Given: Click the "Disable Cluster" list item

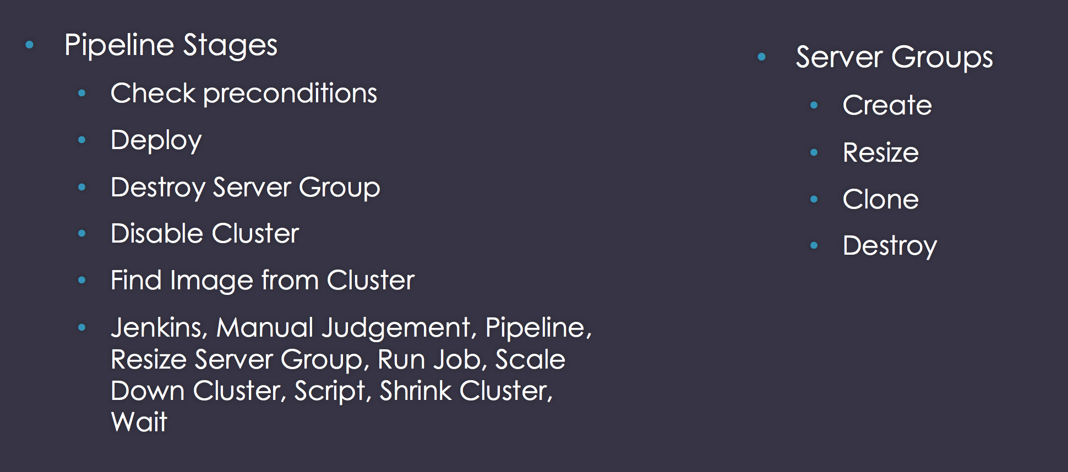Looking at the screenshot, I should [x=204, y=234].
